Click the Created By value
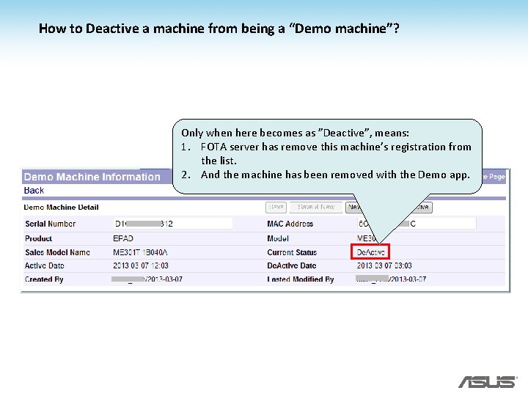 pos(147,279)
